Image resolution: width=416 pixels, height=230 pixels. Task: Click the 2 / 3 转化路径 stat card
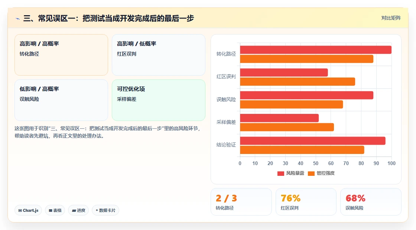coord(241,202)
